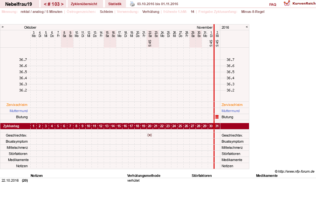Screen dimensions: 316x201
Task: Go to next cycle with > arrow
Action: point(62,4)
